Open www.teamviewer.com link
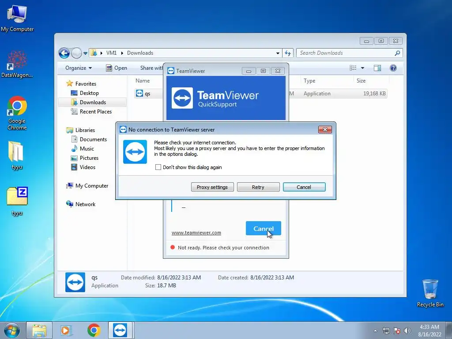Viewport: 452px width, 339px height. click(196, 233)
